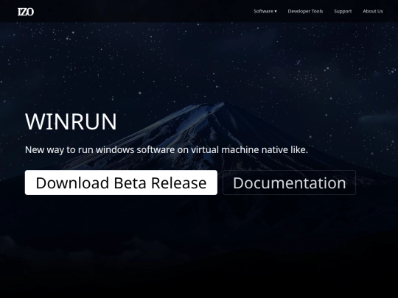Click the Download Beta Release button
398x298 pixels.
point(121,182)
